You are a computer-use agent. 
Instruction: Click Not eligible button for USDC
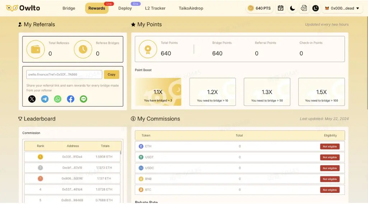(x=330, y=168)
